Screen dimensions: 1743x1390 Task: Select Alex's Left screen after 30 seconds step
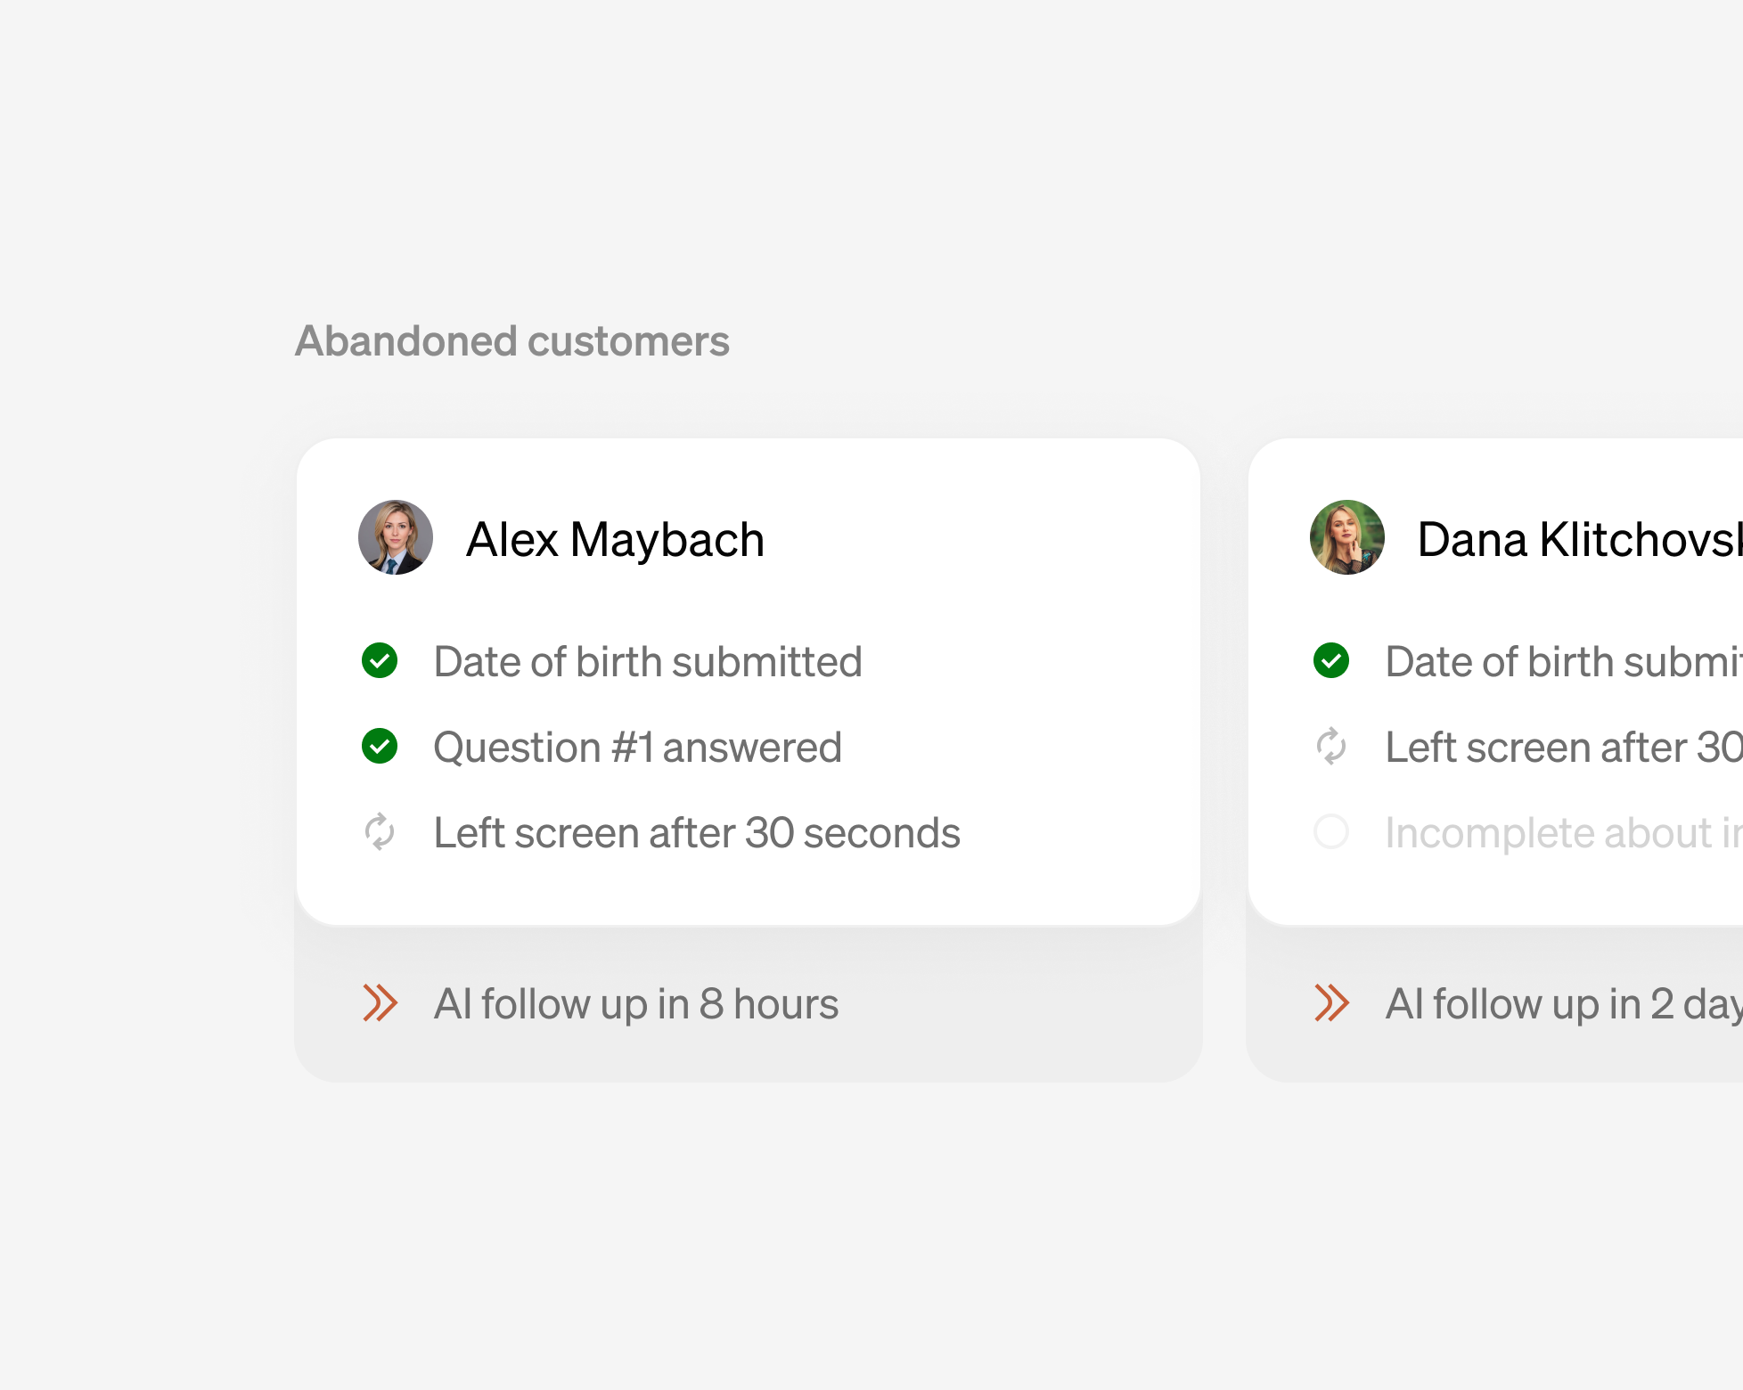pos(697,833)
